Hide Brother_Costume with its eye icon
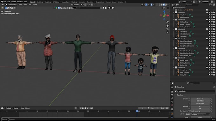216x121 pixels. point(212,24)
